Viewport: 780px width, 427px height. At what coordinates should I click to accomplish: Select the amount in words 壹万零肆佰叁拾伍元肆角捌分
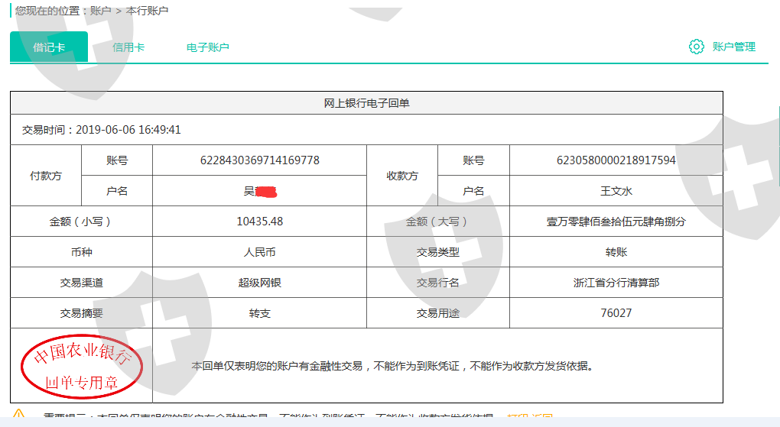(x=616, y=222)
